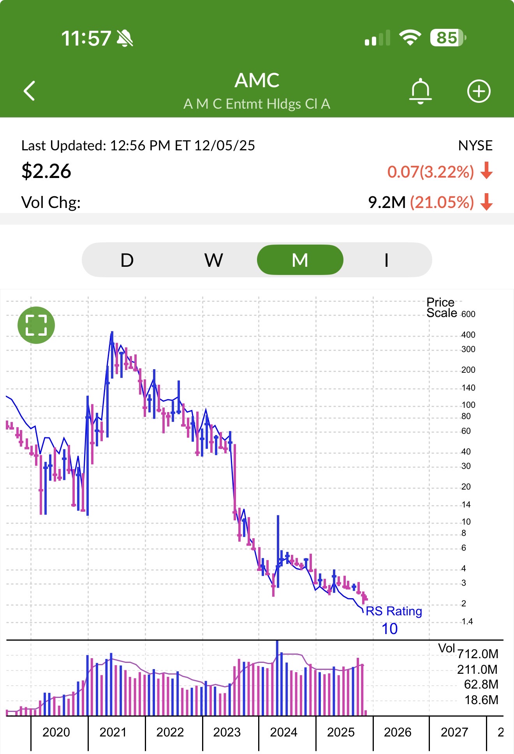Tap the tallest volume bar in 2024
This screenshot has height=754, width=514.
coord(277,678)
